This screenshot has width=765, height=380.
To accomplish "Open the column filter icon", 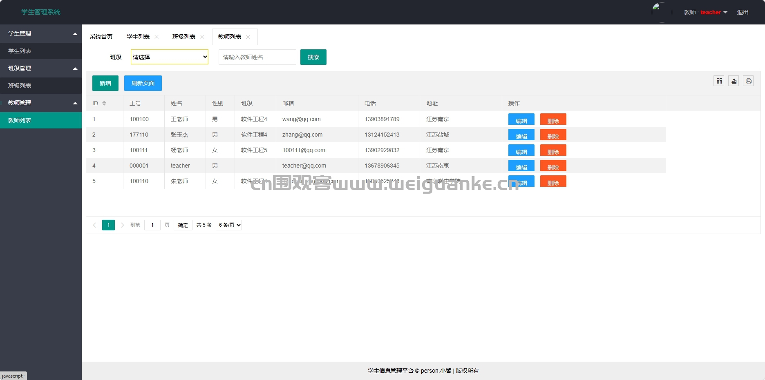I will [719, 81].
